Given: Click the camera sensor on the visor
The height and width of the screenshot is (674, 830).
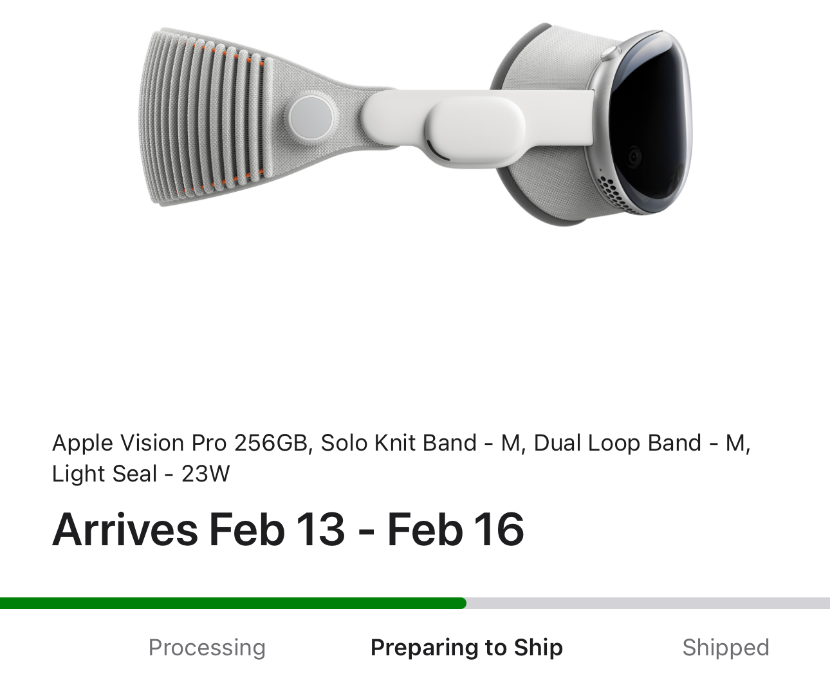Looking at the screenshot, I should (x=634, y=156).
